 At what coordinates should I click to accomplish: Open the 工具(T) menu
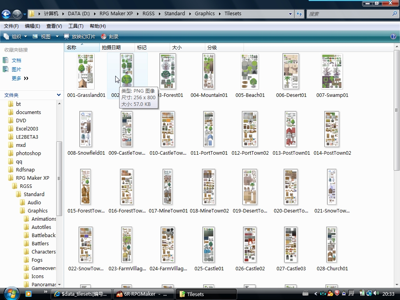click(x=76, y=26)
